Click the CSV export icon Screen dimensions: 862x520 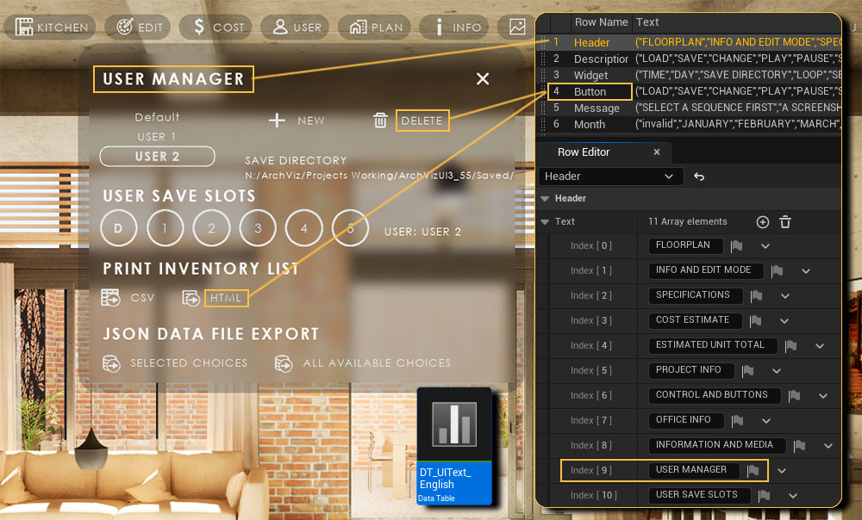[110, 298]
